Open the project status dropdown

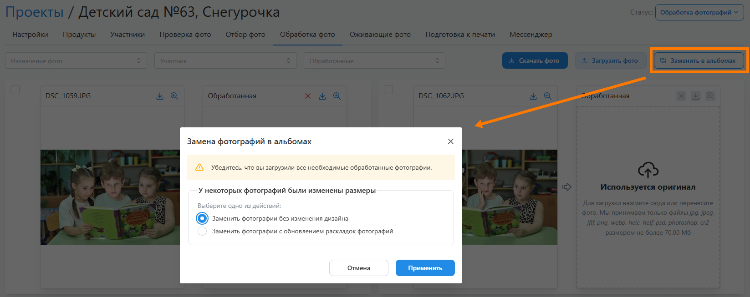click(699, 12)
